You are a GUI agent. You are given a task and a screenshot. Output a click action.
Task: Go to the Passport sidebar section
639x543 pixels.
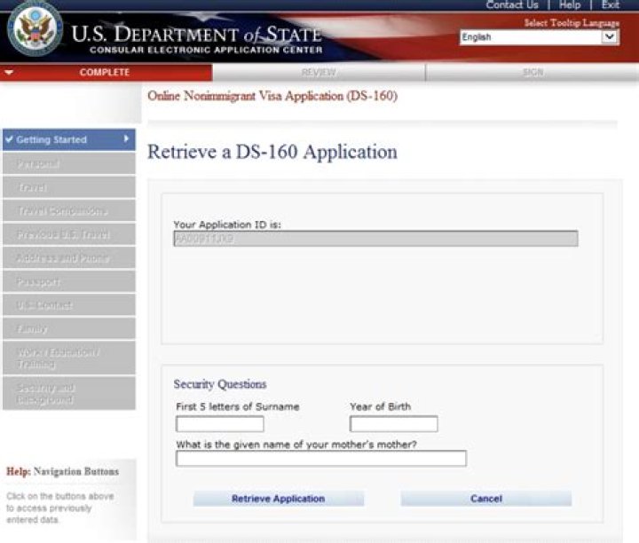pyautogui.click(x=67, y=281)
